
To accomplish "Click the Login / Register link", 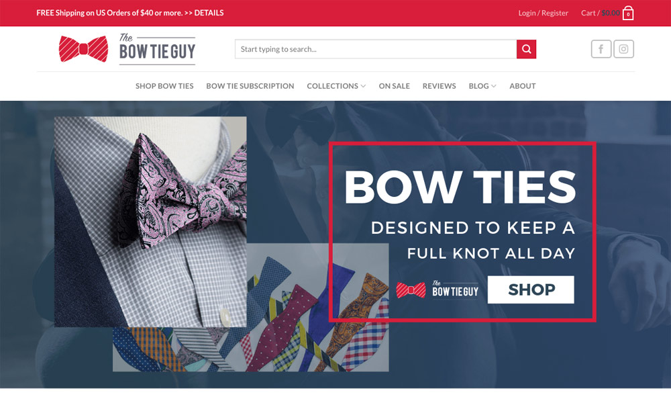I will coord(543,13).
